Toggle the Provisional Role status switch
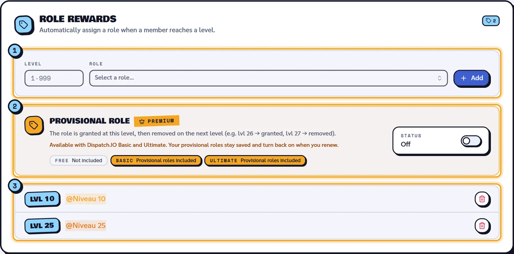Screen dimensions: 514x254 (471, 141)
